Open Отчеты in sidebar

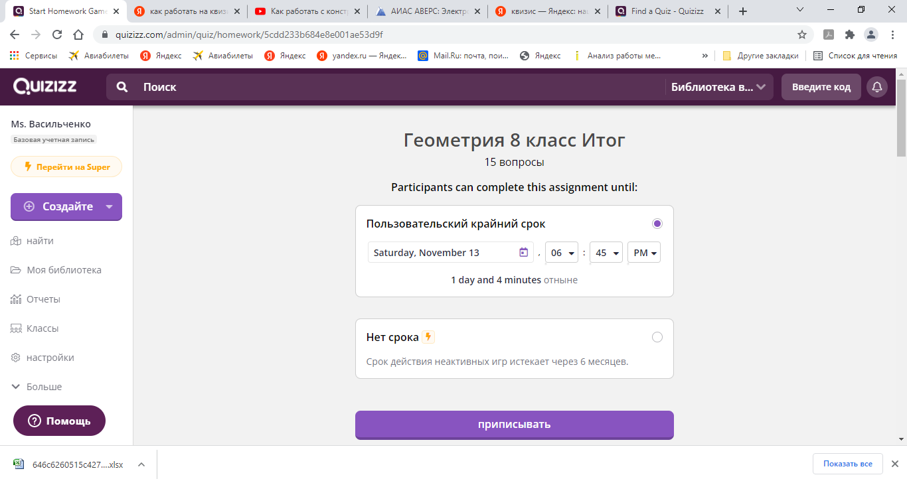pyautogui.click(x=36, y=299)
